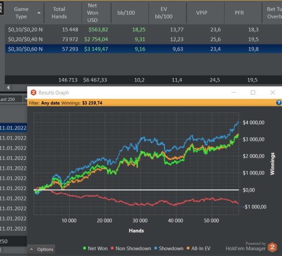Click the $563,82 net won value
Image resolution: width=282 pixels, height=256 pixels.
98,30
